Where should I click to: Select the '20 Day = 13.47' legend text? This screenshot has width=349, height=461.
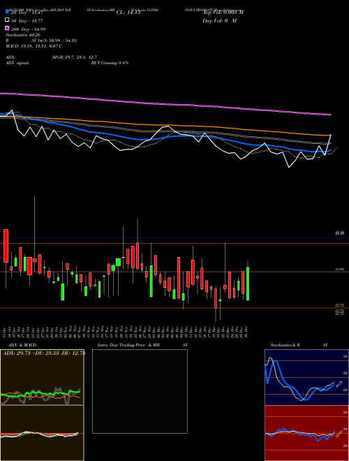point(27,13)
